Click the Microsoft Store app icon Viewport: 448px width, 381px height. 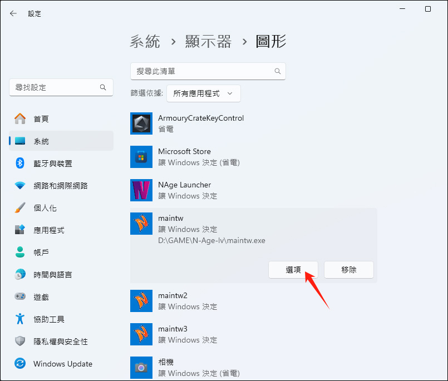coord(141,157)
